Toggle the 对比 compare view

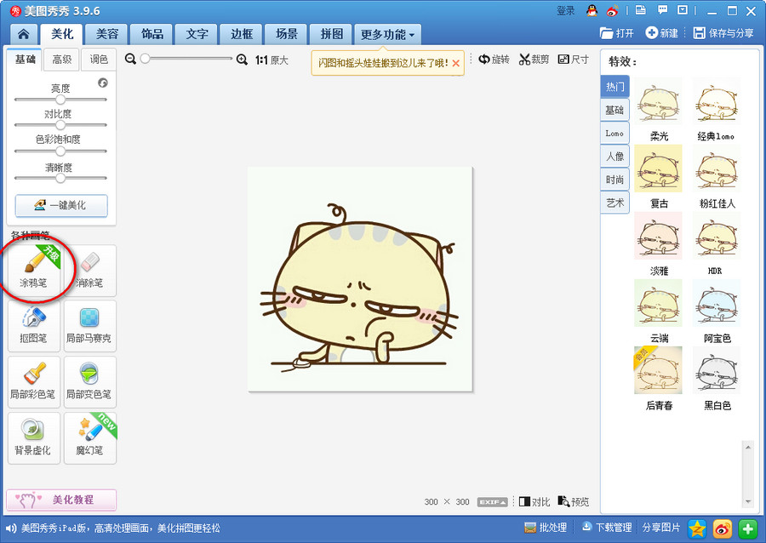pyautogui.click(x=534, y=502)
